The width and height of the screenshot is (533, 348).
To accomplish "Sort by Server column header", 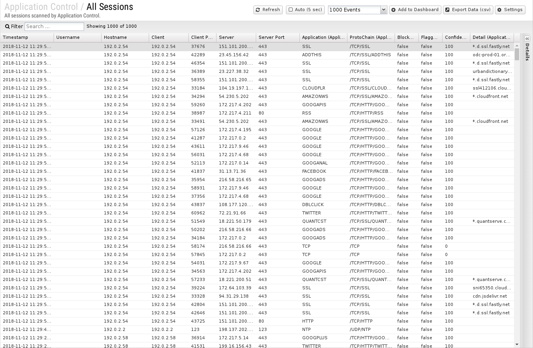I will coord(236,37).
